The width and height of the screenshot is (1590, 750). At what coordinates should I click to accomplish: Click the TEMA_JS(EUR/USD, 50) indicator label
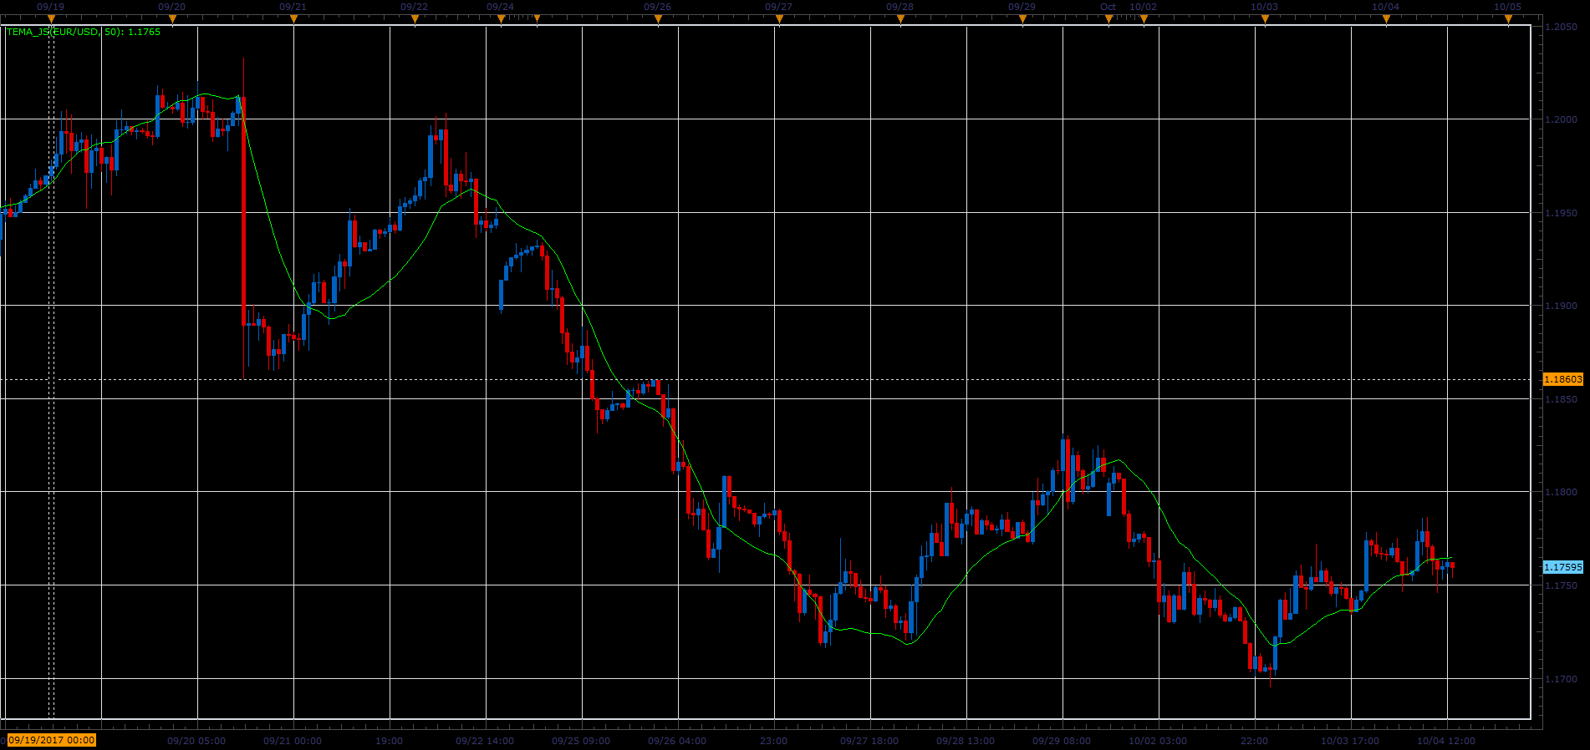(x=84, y=32)
